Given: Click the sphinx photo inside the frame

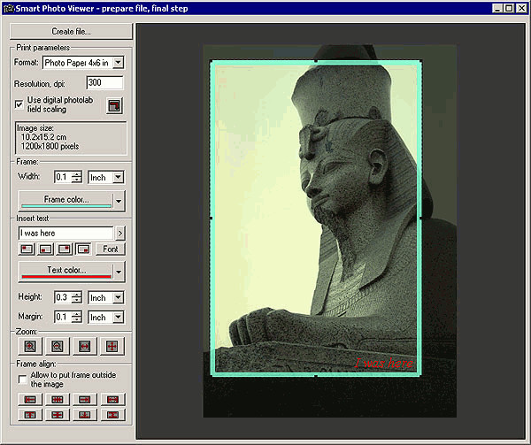Looking at the screenshot, I should click(316, 219).
